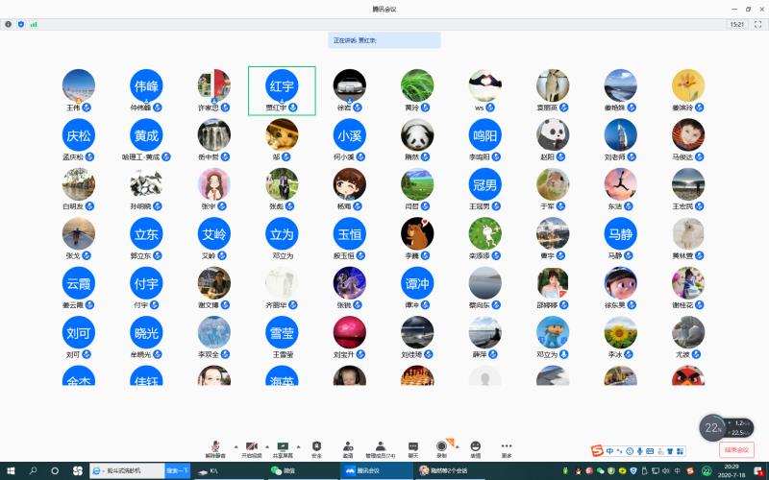Click the red End Meeting button
This screenshot has width=769, height=480.
(x=735, y=449)
